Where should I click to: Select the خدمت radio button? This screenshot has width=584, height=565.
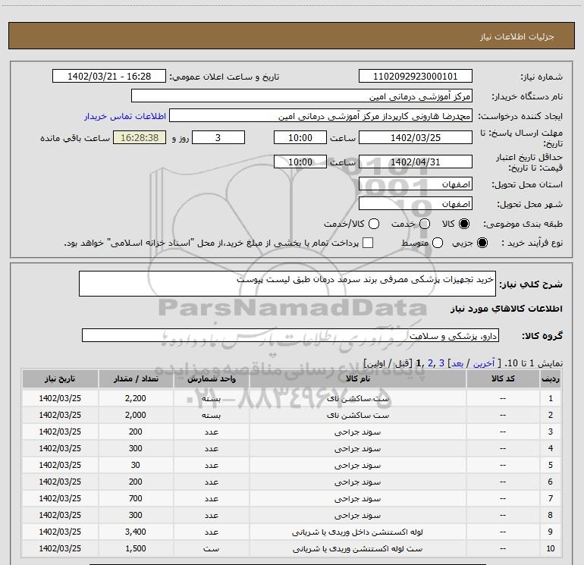pos(425,224)
